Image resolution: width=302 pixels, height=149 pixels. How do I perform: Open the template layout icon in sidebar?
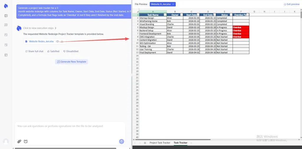point(6,55)
